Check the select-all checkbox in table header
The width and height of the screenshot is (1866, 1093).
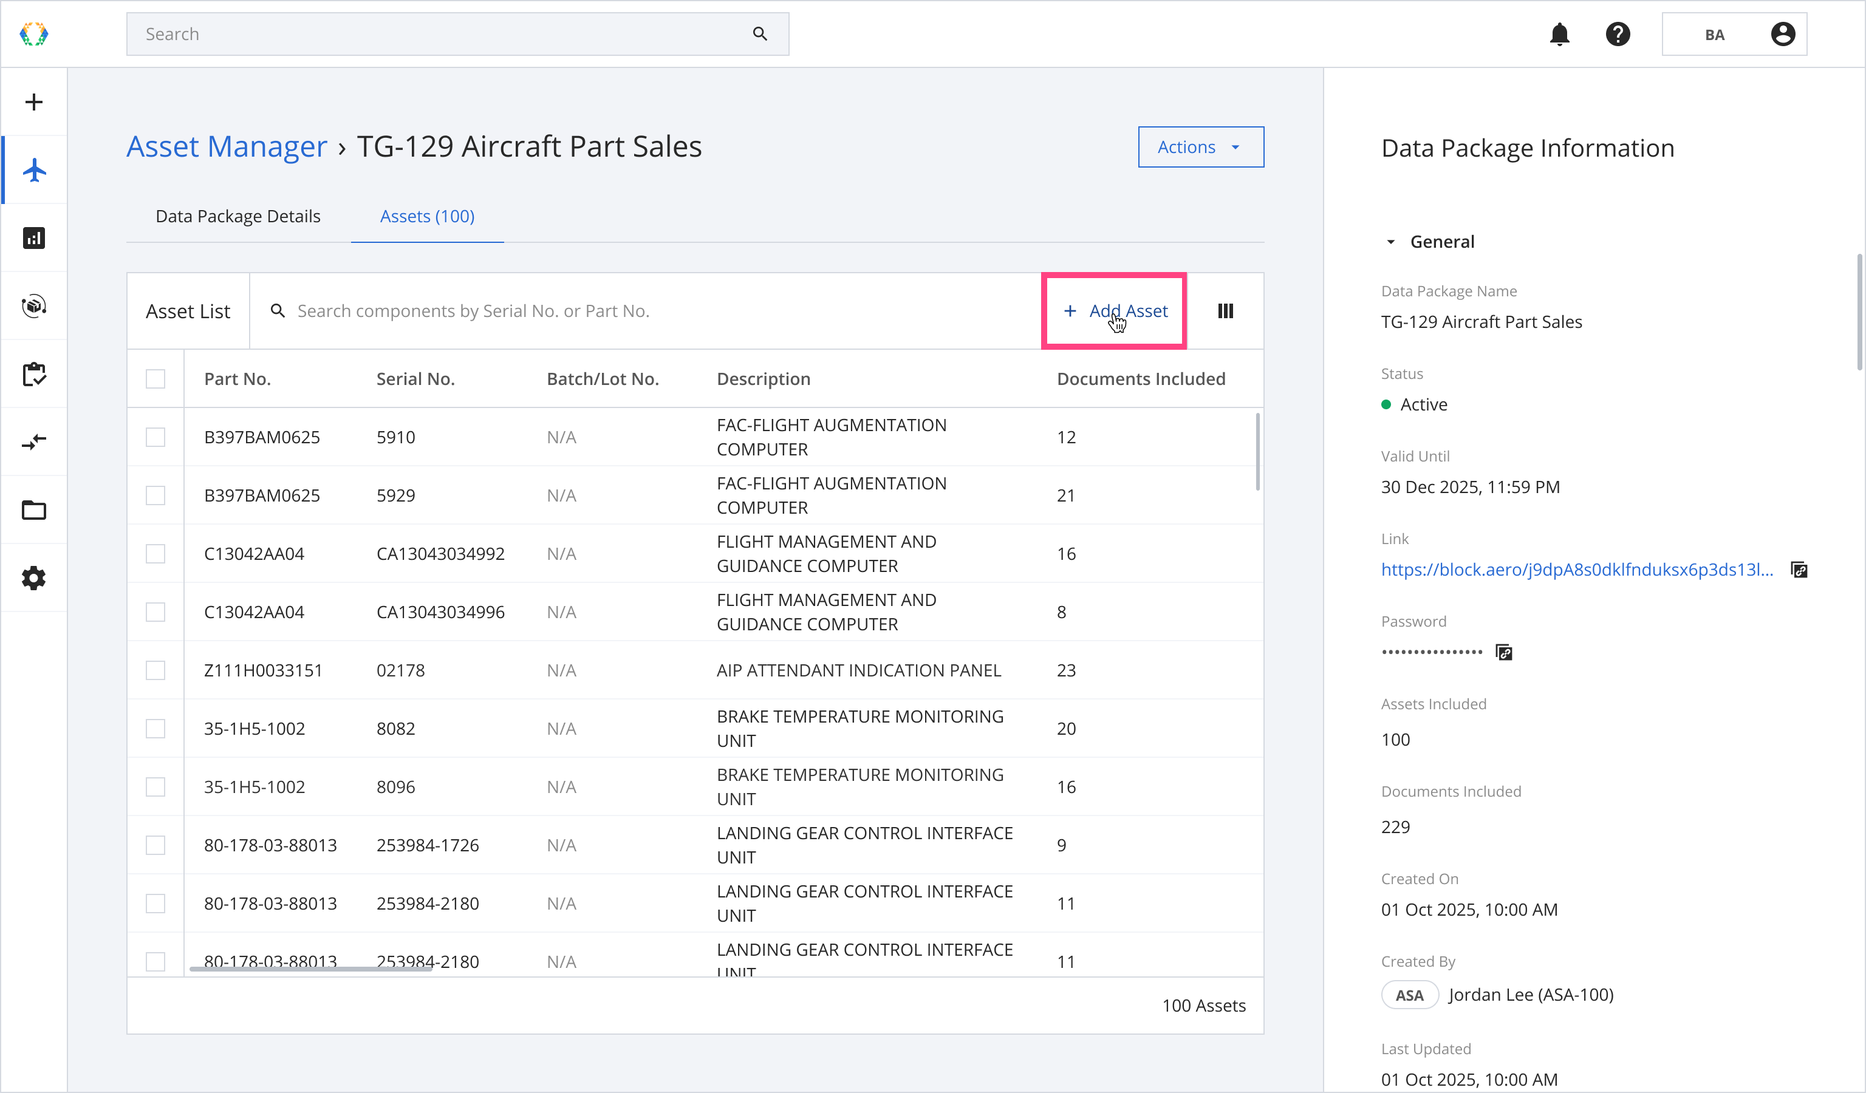tap(155, 379)
